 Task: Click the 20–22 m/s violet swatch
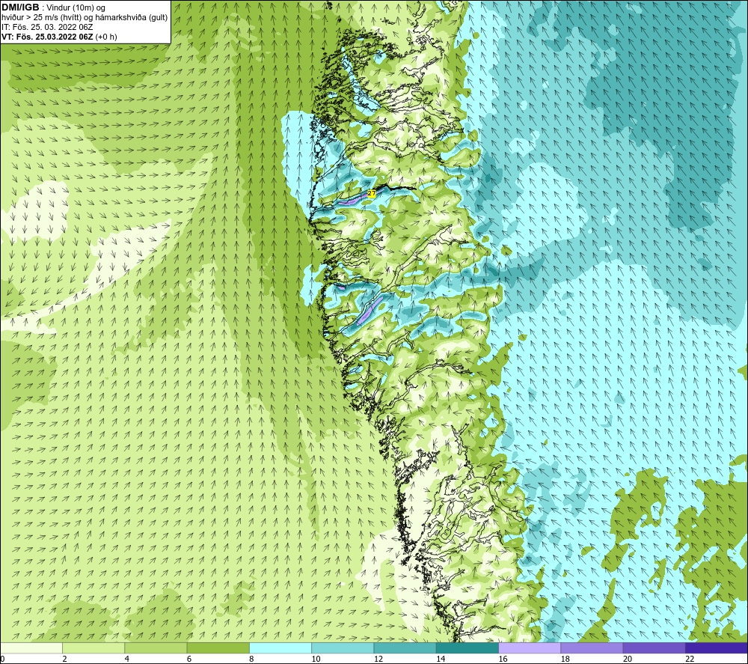point(654,648)
